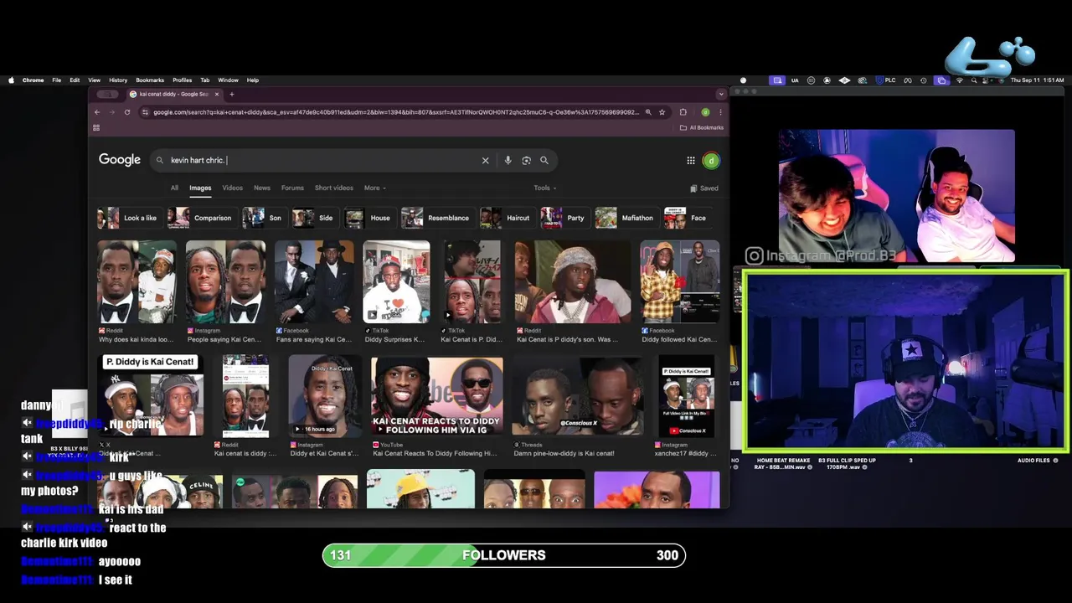This screenshot has height=603, width=1072.
Task: Open the 'Kai Cenat Reacts To Diddy' YouTube thumbnail
Action: [x=437, y=395]
